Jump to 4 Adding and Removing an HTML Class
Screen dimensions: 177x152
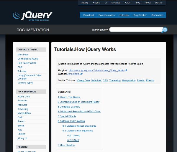(79, 112)
